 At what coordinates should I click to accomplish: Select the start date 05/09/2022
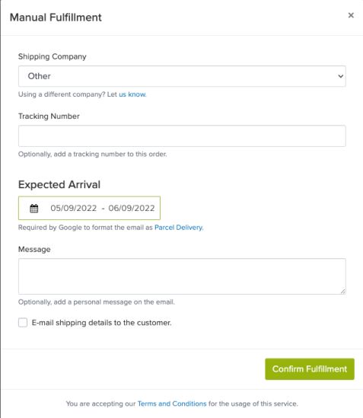coord(74,208)
